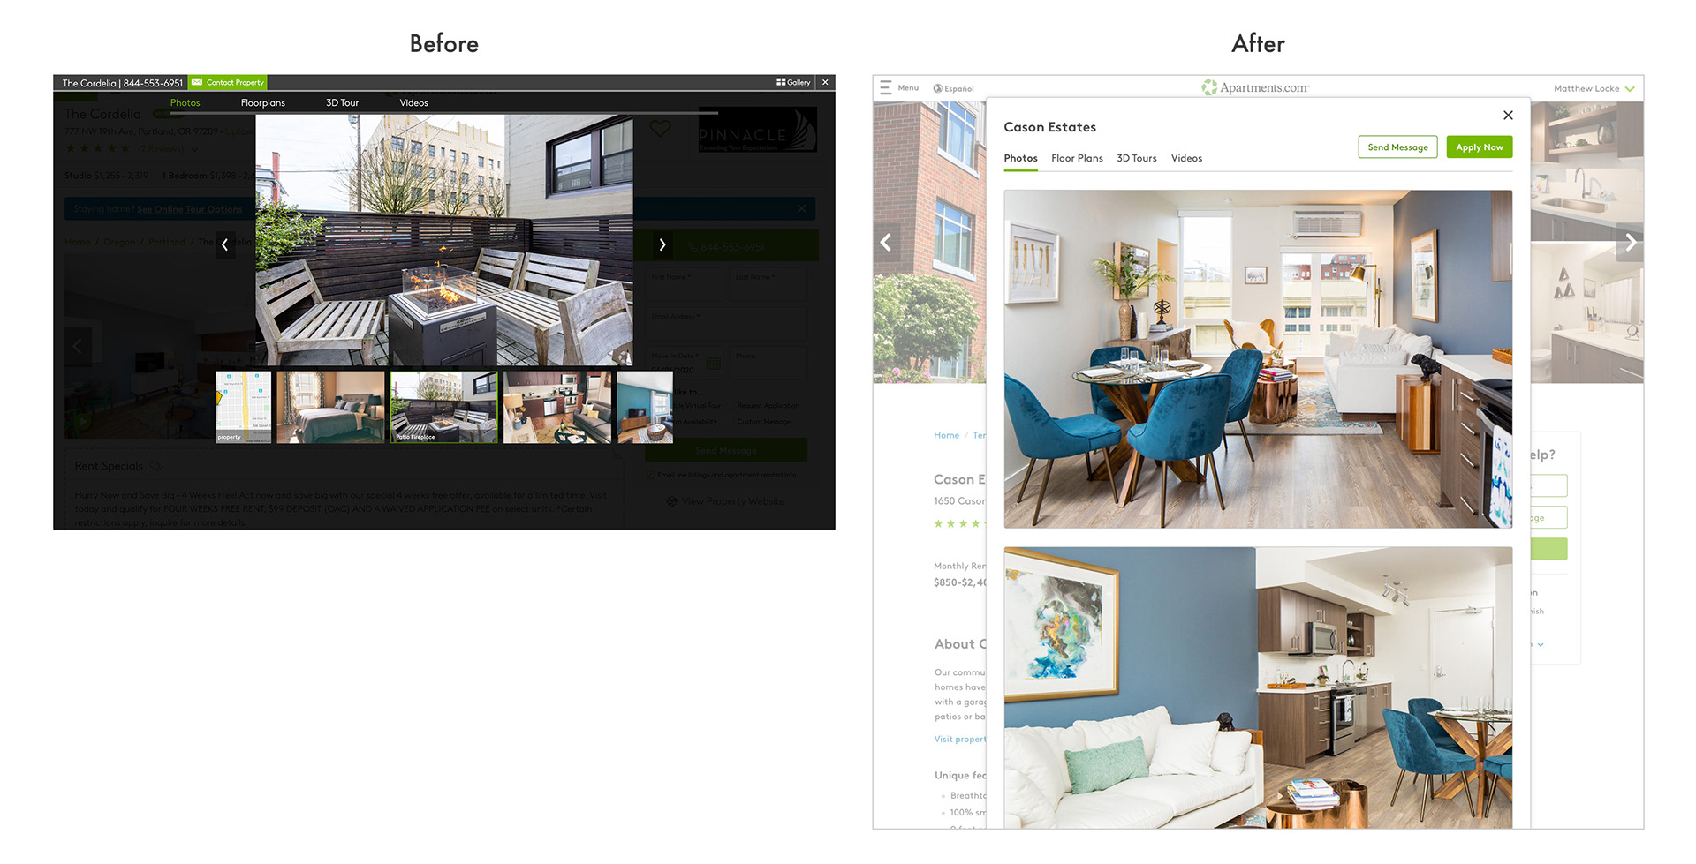The image size is (1696, 864).
Task: Advance to next photo in Before gallery
Action: [662, 244]
